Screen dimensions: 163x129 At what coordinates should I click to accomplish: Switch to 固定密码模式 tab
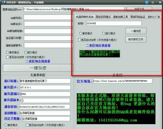(103, 17)
